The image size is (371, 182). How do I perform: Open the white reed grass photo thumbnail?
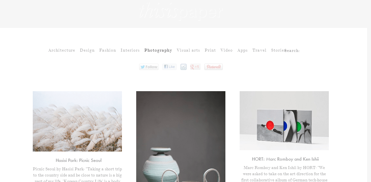(77, 121)
